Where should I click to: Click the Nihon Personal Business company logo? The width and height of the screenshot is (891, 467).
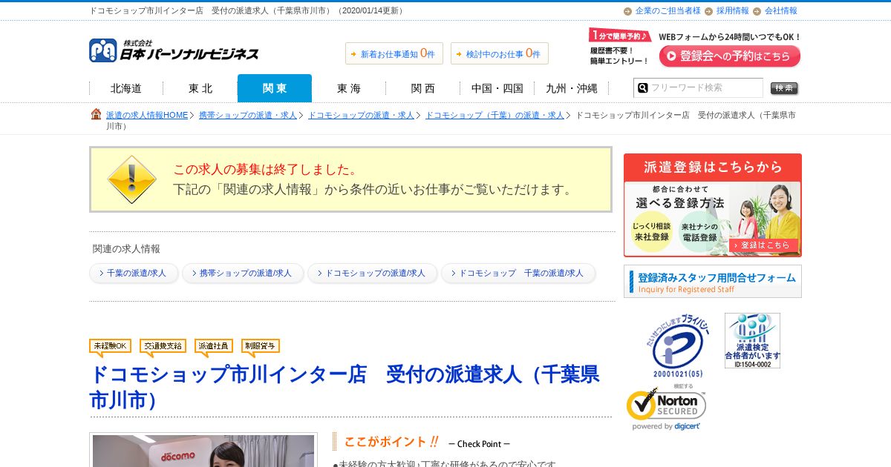[174, 50]
